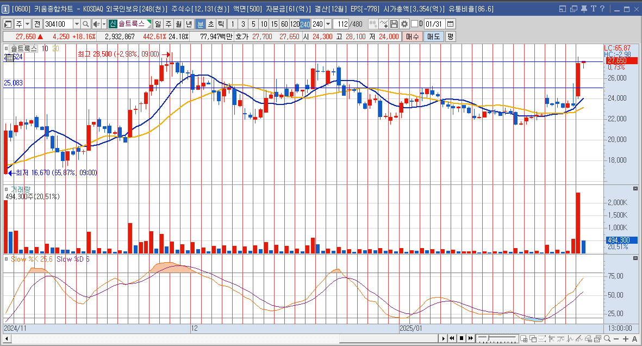Close the volume panel with its X

pos(635,189)
